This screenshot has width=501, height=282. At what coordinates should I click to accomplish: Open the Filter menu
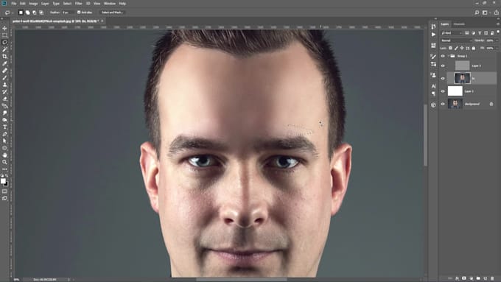[78, 4]
